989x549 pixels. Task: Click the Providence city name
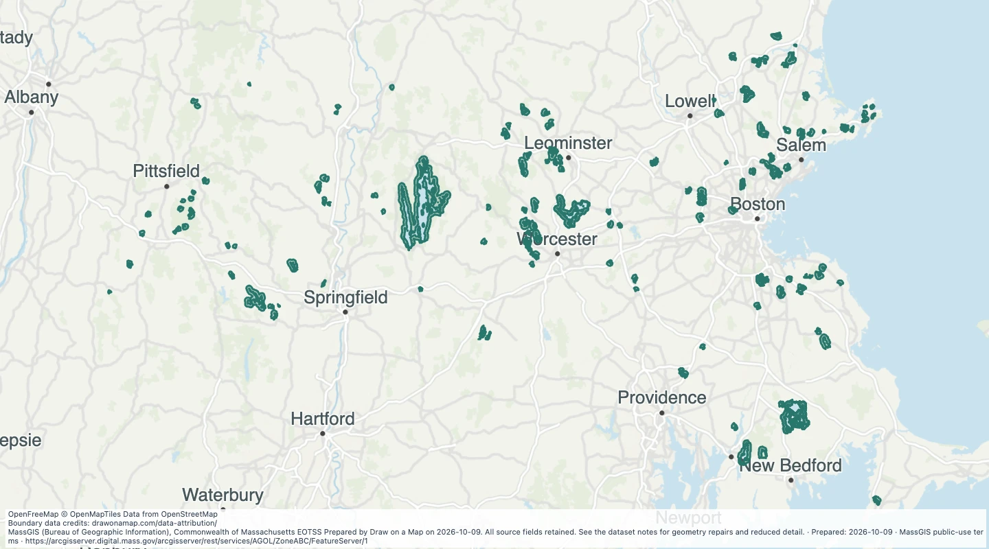(x=662, y=398)
